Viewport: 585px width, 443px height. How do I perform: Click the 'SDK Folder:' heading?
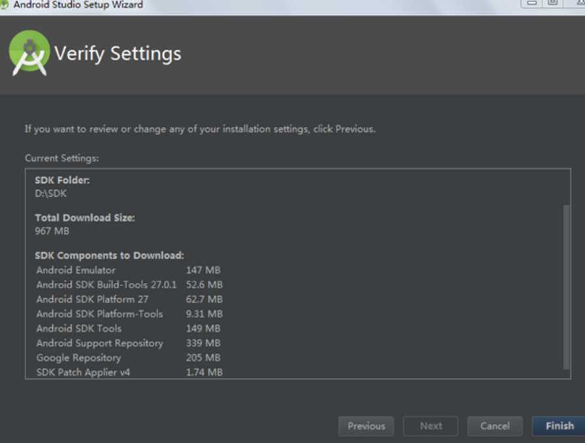pyautogui.click(x=62, y=180)
